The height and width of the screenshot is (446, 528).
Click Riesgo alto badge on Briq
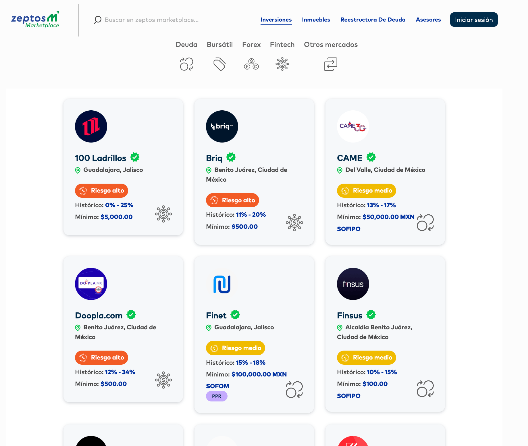pos(232,200)
